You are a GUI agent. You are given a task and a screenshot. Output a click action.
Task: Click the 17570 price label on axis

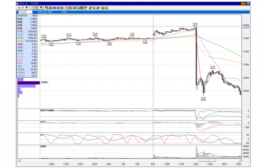coord(245,27)
